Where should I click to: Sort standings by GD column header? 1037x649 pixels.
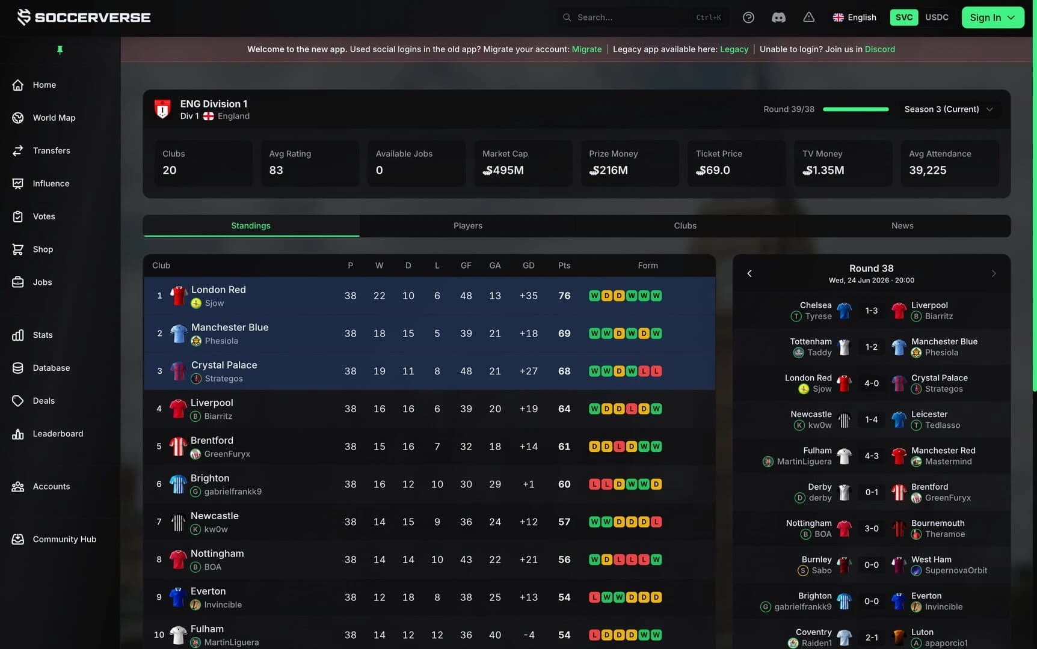tap(528, 266)
